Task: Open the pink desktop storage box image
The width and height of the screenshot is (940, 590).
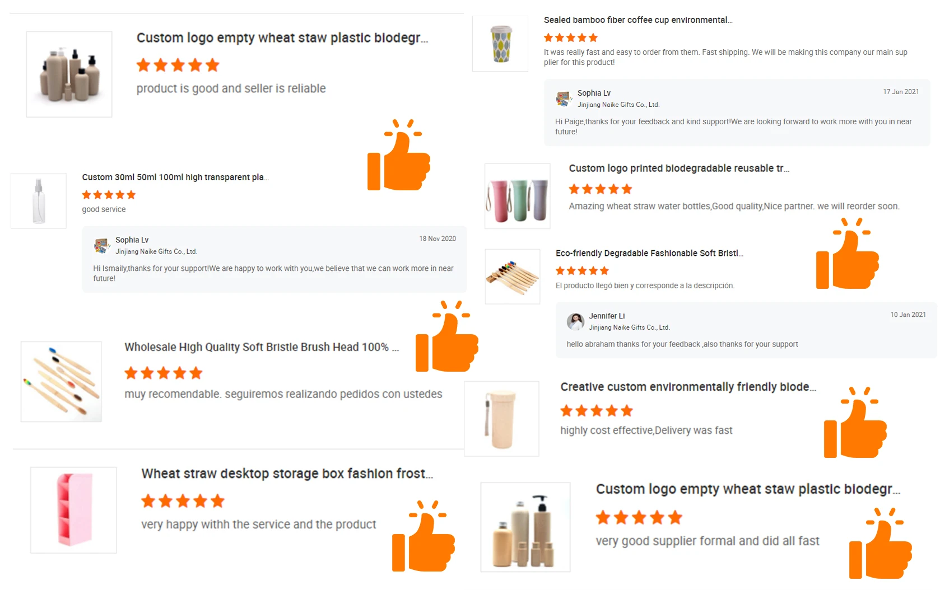Action: 73,510
